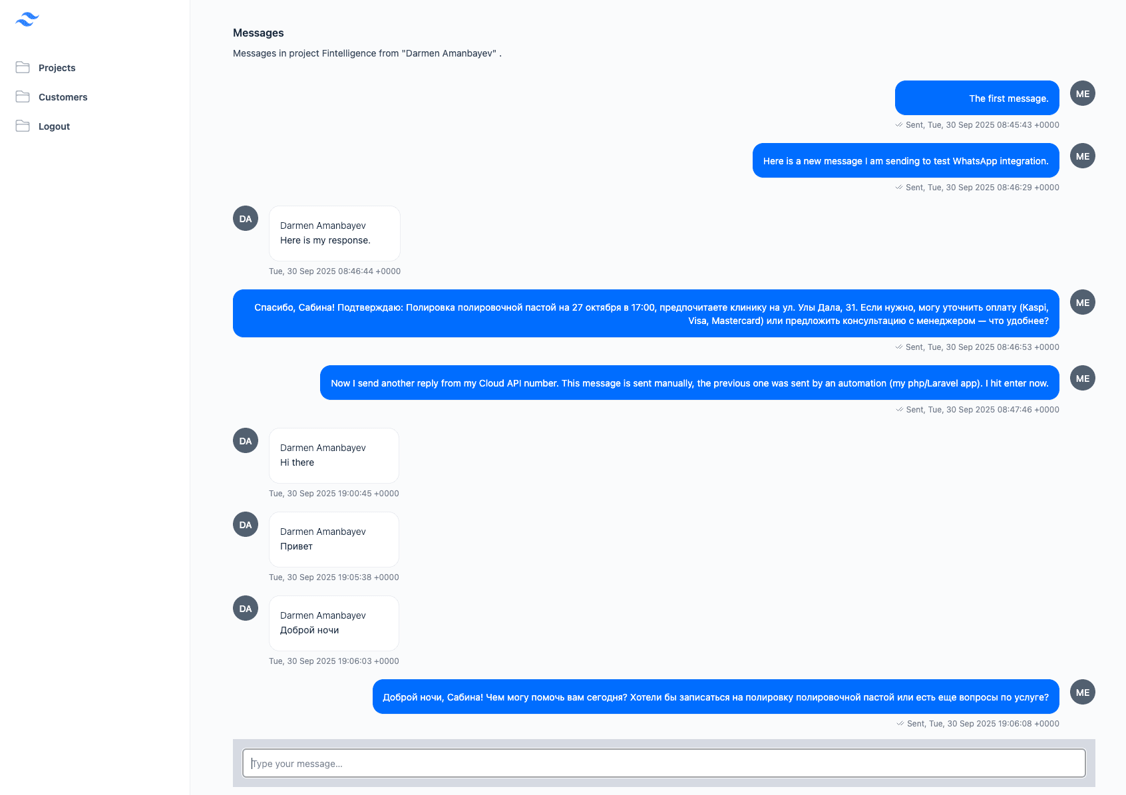Click the folder icon beside Logout
Screen dimensions: 1126x795
point(23,126)
